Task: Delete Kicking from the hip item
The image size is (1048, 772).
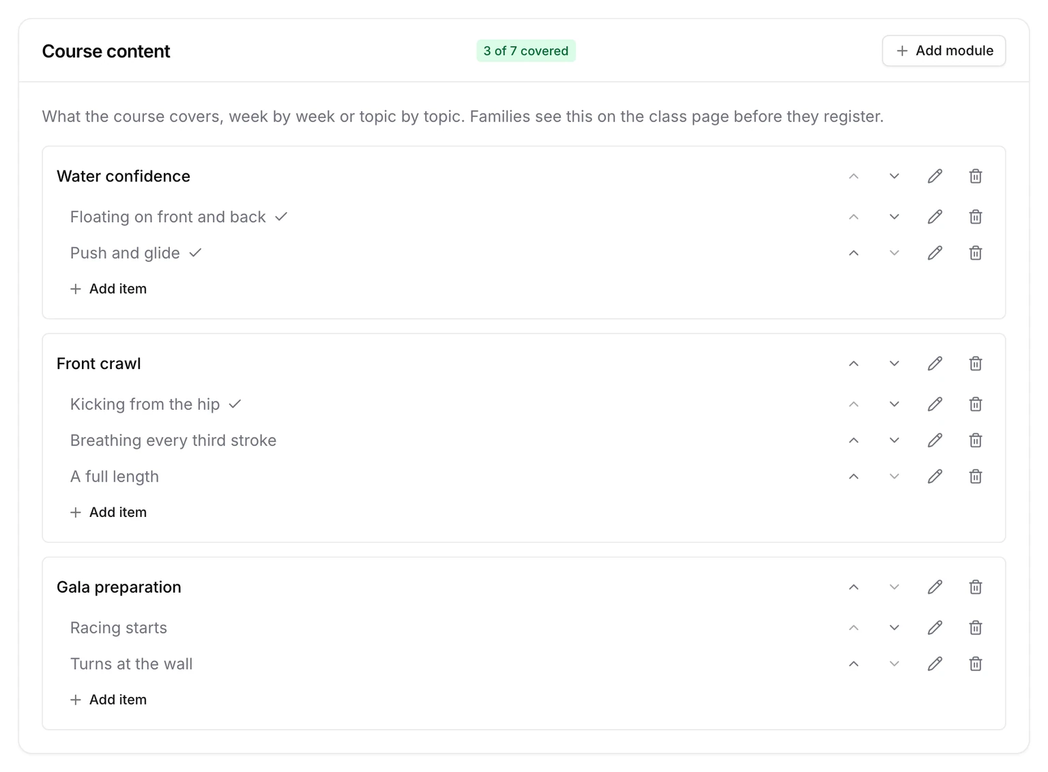Action: pos(976,404)
